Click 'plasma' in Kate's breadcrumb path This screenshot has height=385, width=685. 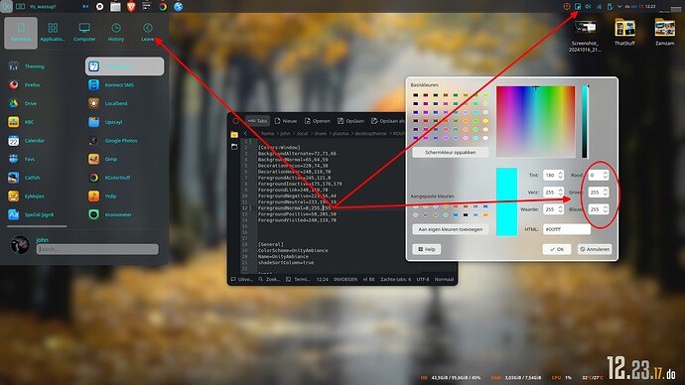tap(341, 134)
